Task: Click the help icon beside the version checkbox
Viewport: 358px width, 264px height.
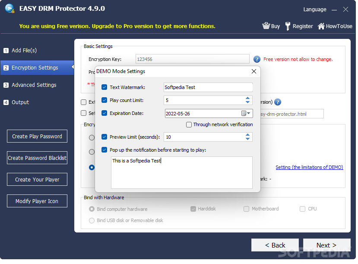Action: (278, 102)
